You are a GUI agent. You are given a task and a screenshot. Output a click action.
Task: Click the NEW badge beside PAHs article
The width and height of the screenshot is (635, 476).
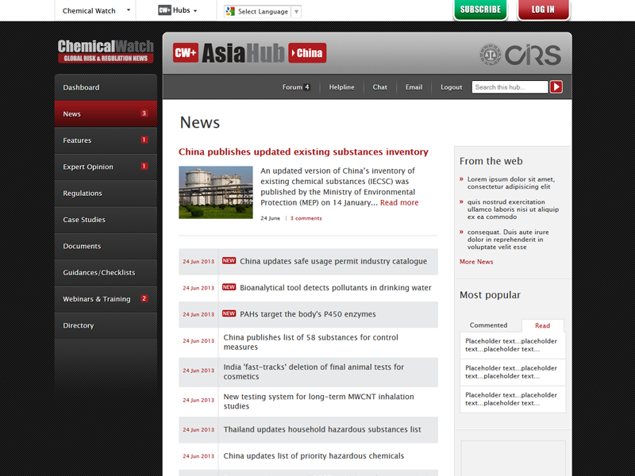click(229, 313)
